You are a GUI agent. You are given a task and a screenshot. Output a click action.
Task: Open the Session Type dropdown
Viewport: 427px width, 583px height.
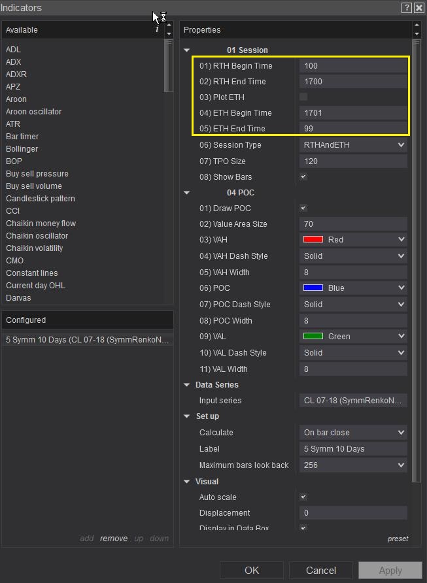point(353,145)
